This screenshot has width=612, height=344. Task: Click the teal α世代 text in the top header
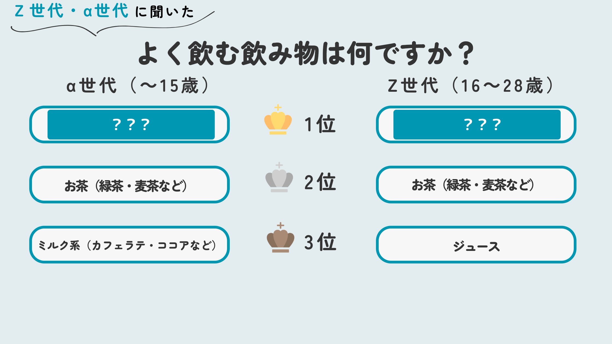[x=106, y=11]
